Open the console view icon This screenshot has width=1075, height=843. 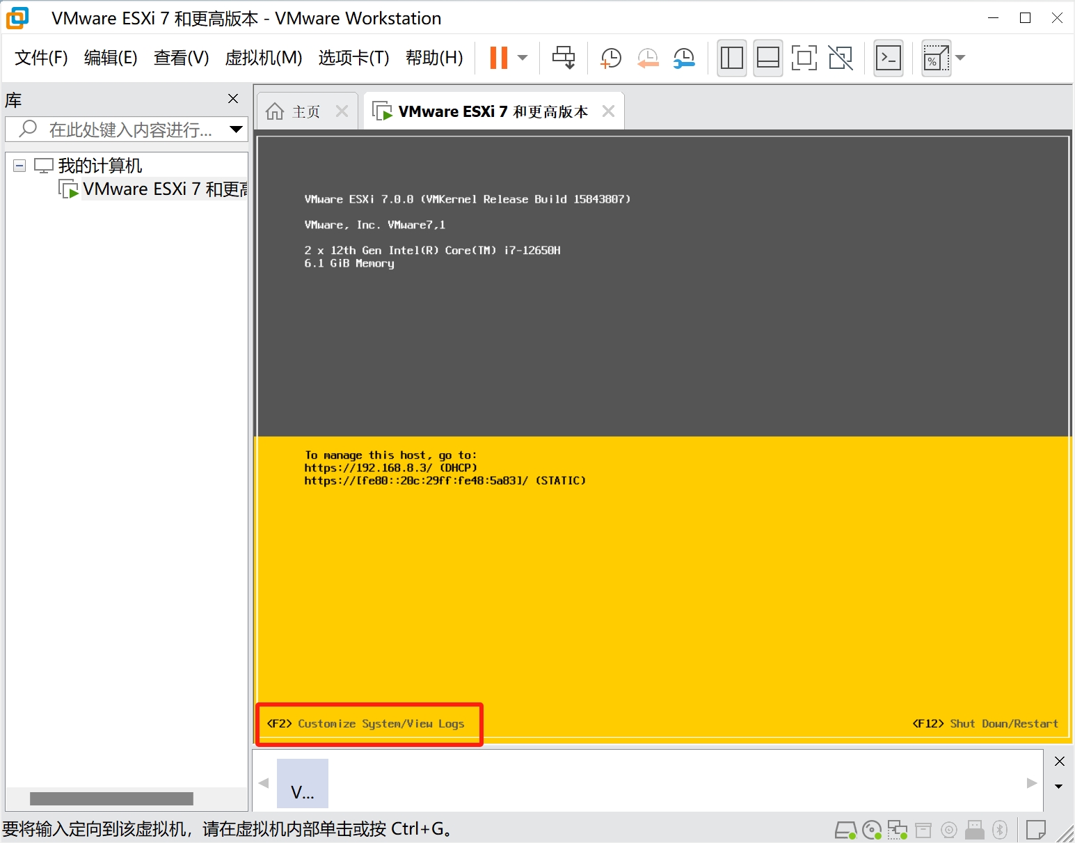(x=889, y=58)
